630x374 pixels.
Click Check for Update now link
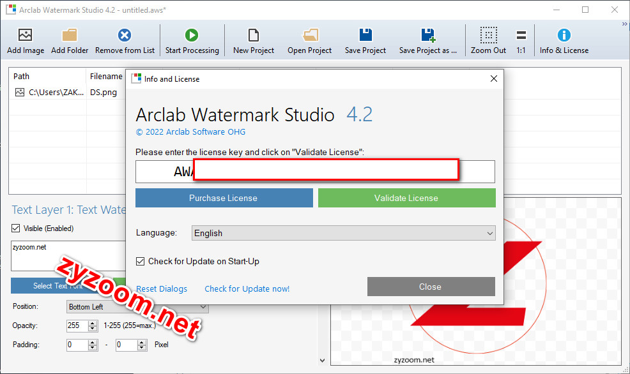pos(247,289)
